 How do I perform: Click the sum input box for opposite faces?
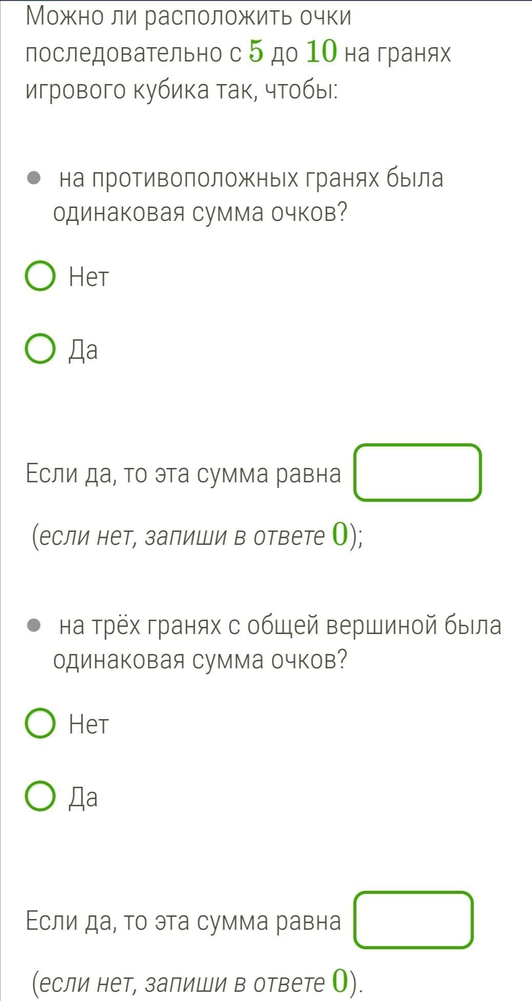(417, 473)
